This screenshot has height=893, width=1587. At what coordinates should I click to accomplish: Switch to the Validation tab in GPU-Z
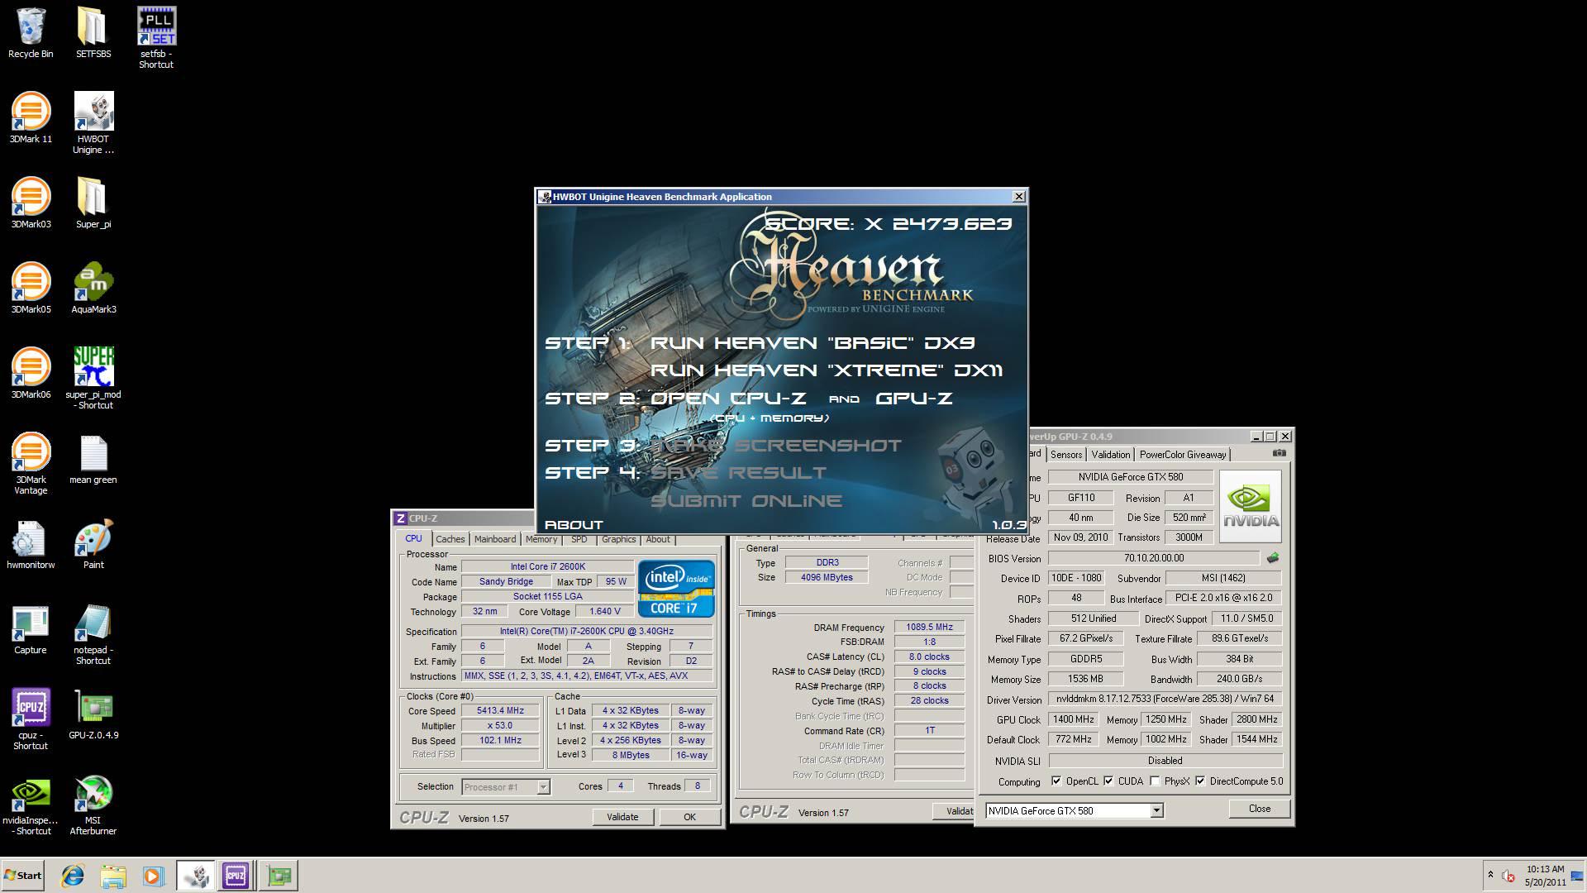[x=1110, y=455]
